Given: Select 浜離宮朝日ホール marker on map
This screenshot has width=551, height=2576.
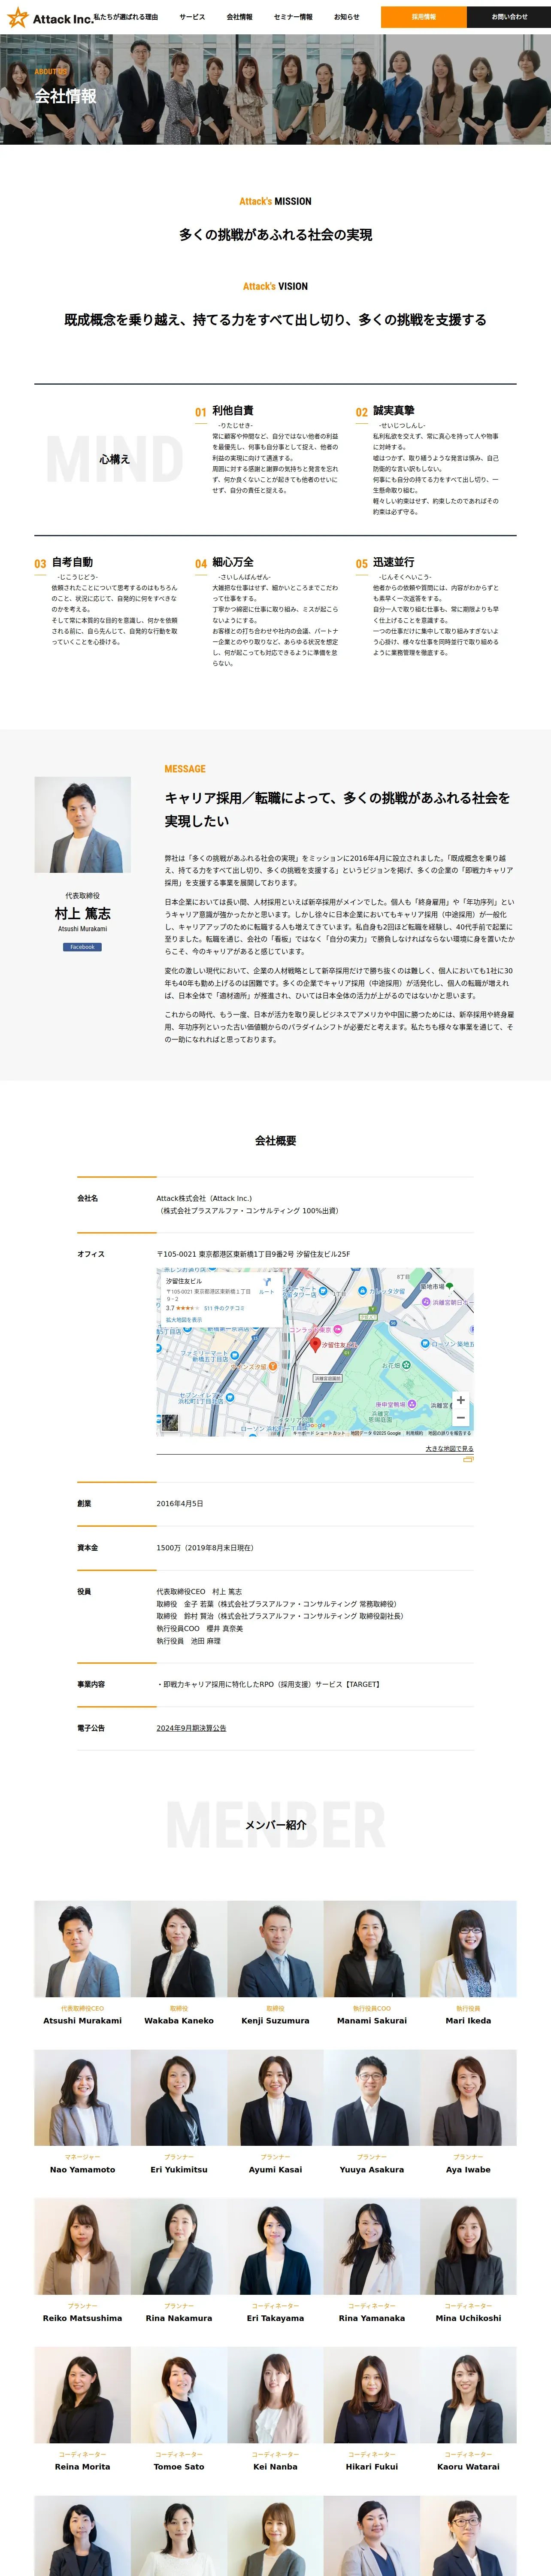Looking at the screenshot, I should pyautogui.click(x=426, y=1302).
